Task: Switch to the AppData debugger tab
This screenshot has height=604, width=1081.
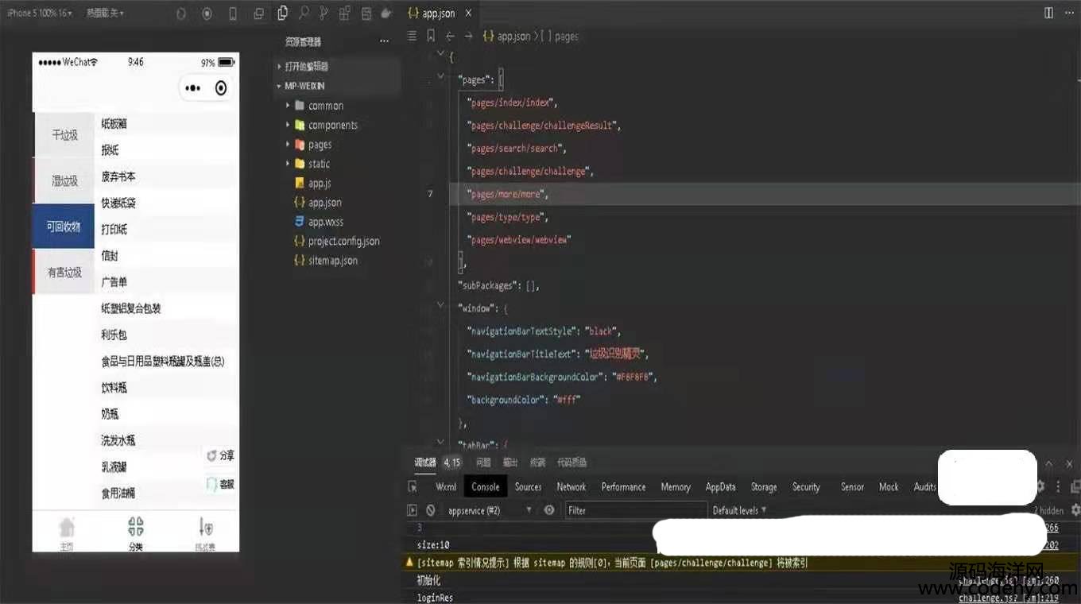Action: (x=720, y=486)
